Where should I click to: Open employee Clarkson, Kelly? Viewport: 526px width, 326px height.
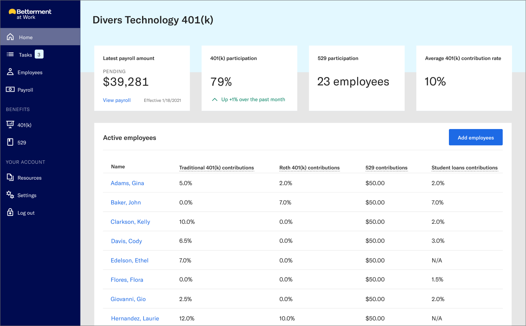click(130, 222)
